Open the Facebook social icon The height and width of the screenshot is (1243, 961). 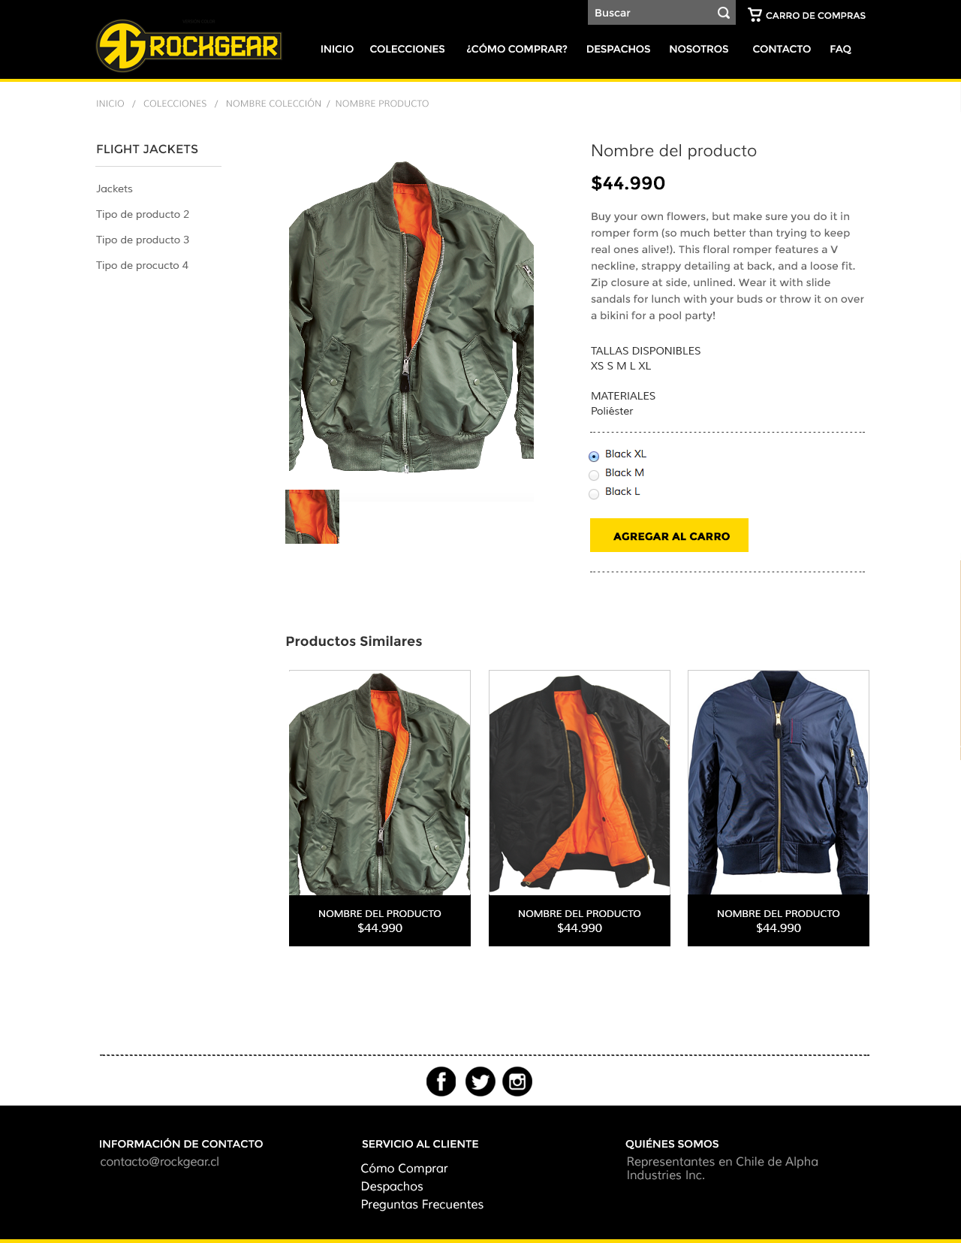(441, 1082)
